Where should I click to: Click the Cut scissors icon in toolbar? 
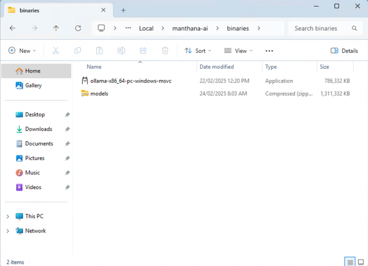point(56,51)
